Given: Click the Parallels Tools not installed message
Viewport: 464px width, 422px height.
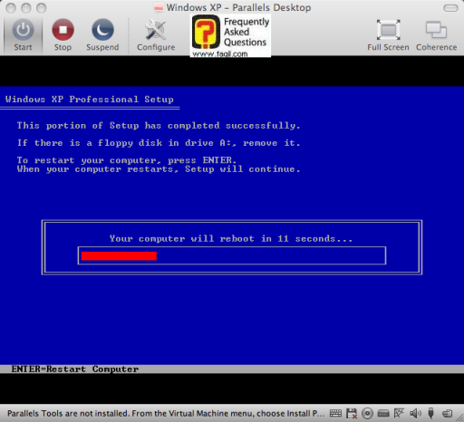Looking at the screenshot, I should pyautogui.click(x=166, y=413).
